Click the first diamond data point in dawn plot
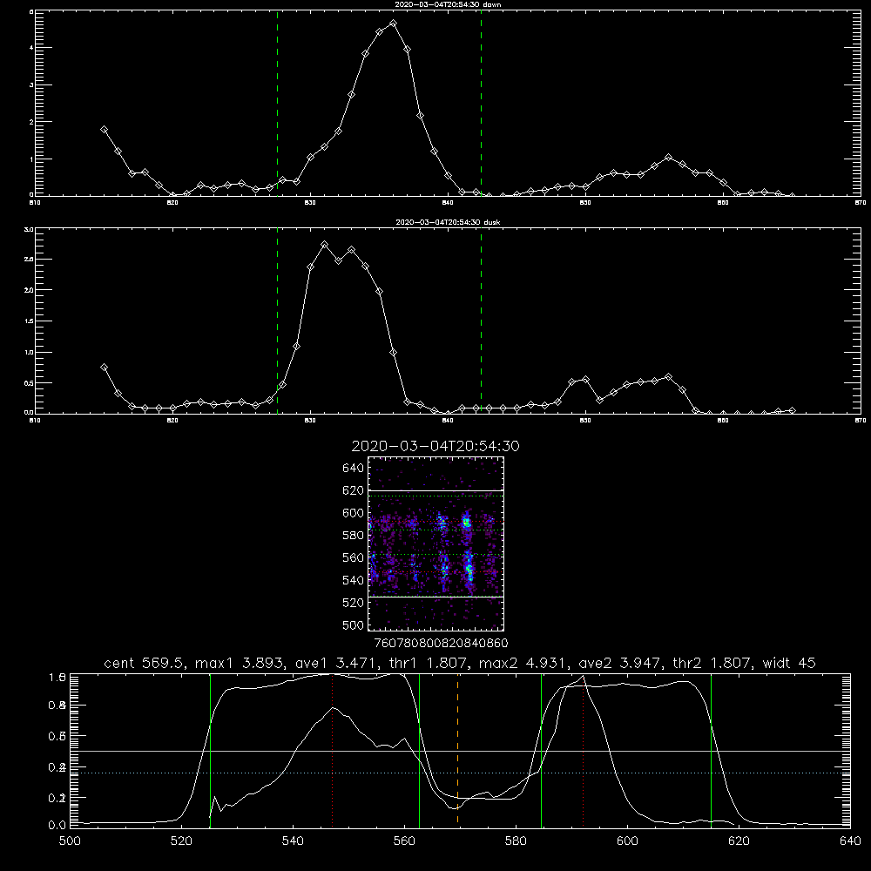The width and height of the screenshot is (871, 871). pos(104,130)
